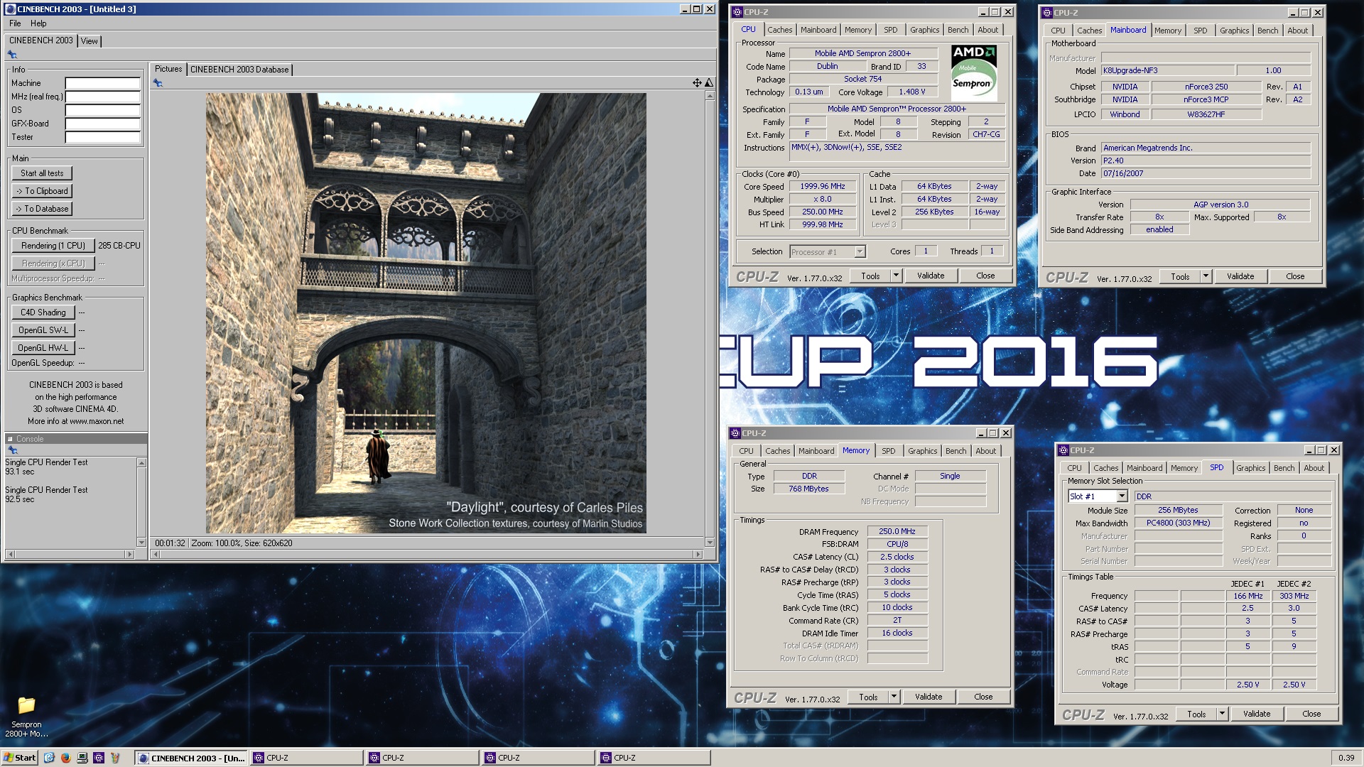Click the small square icon beside the Console title
Viewport: 1364px width, 767px height.
pos(10,439)
